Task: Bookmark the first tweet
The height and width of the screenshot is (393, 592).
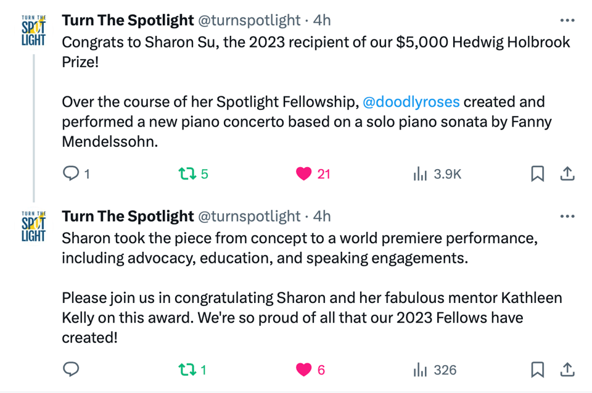Action: [538, 174]
